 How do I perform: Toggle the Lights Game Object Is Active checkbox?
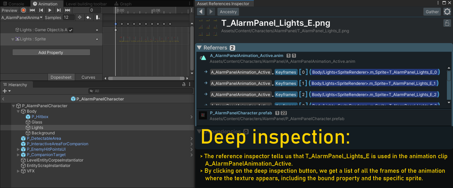71,30
